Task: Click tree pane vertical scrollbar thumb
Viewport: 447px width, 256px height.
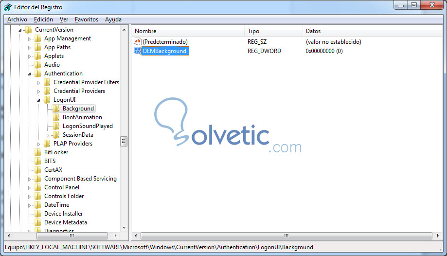Action: [x=124, y=141]
